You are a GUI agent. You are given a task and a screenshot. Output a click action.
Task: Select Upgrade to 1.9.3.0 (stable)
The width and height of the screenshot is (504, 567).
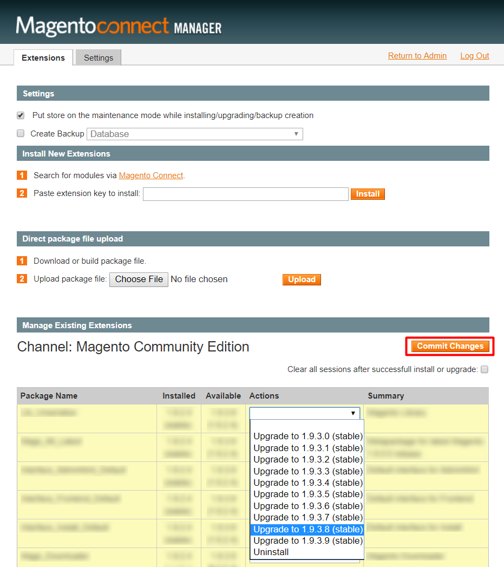pos(307,436)
